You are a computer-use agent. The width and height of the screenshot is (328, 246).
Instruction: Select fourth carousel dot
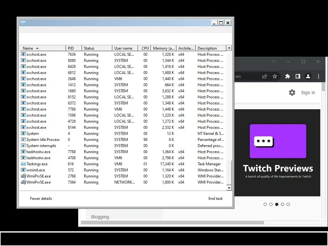(283, 204)
